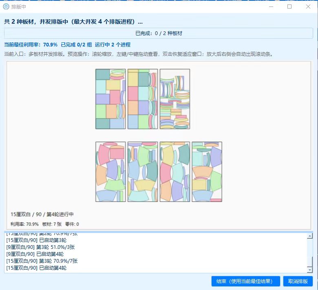Viewport: 318px width, 290px height.
Task: Close the 排版中 window
Action: [x=308, y=7]
